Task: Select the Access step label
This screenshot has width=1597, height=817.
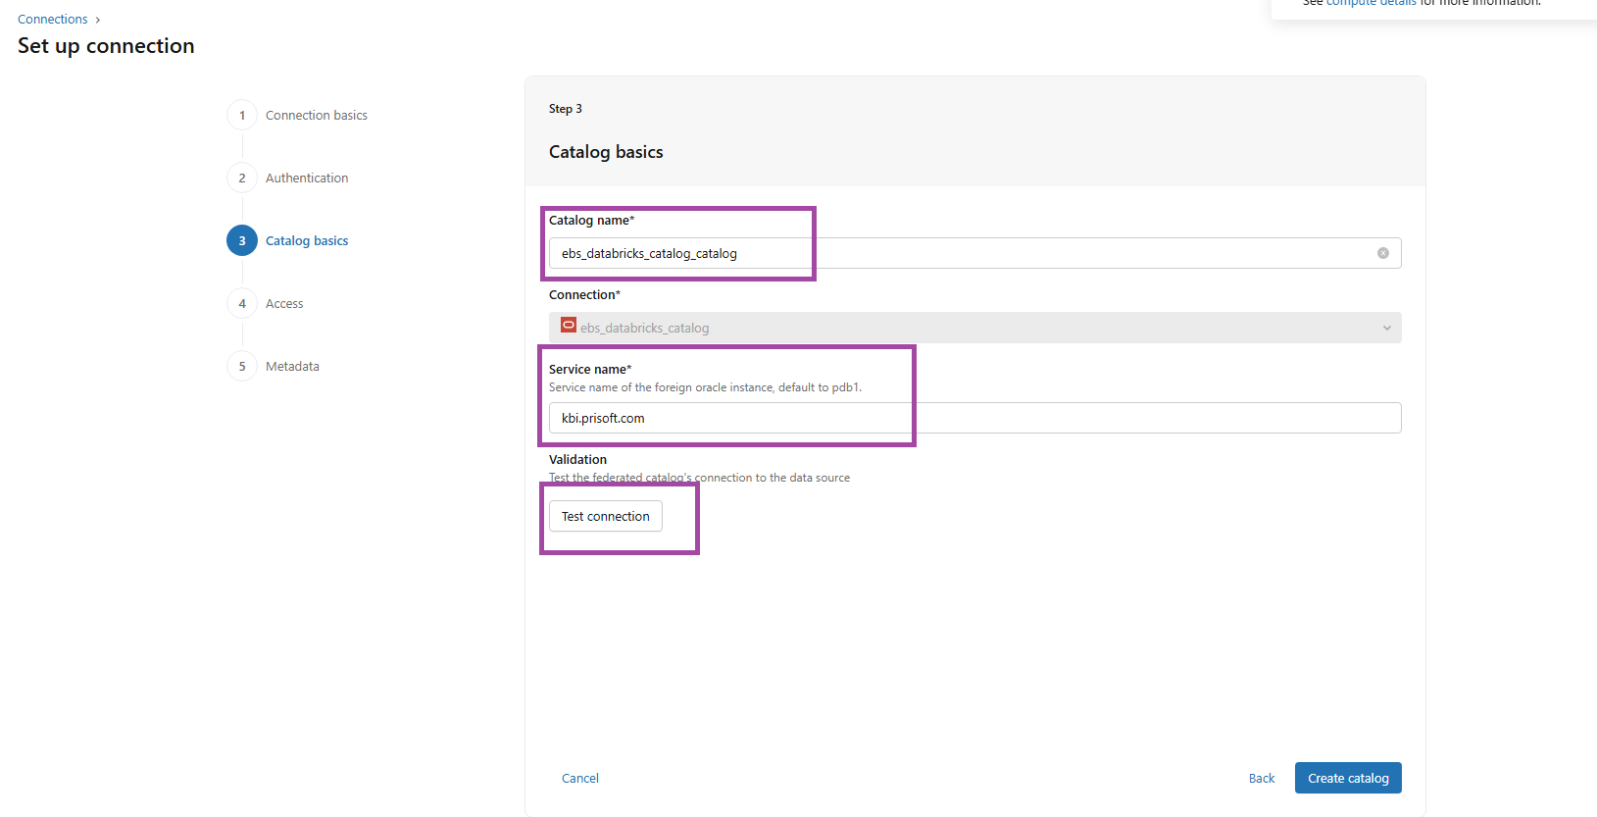Action: [284, 304]
